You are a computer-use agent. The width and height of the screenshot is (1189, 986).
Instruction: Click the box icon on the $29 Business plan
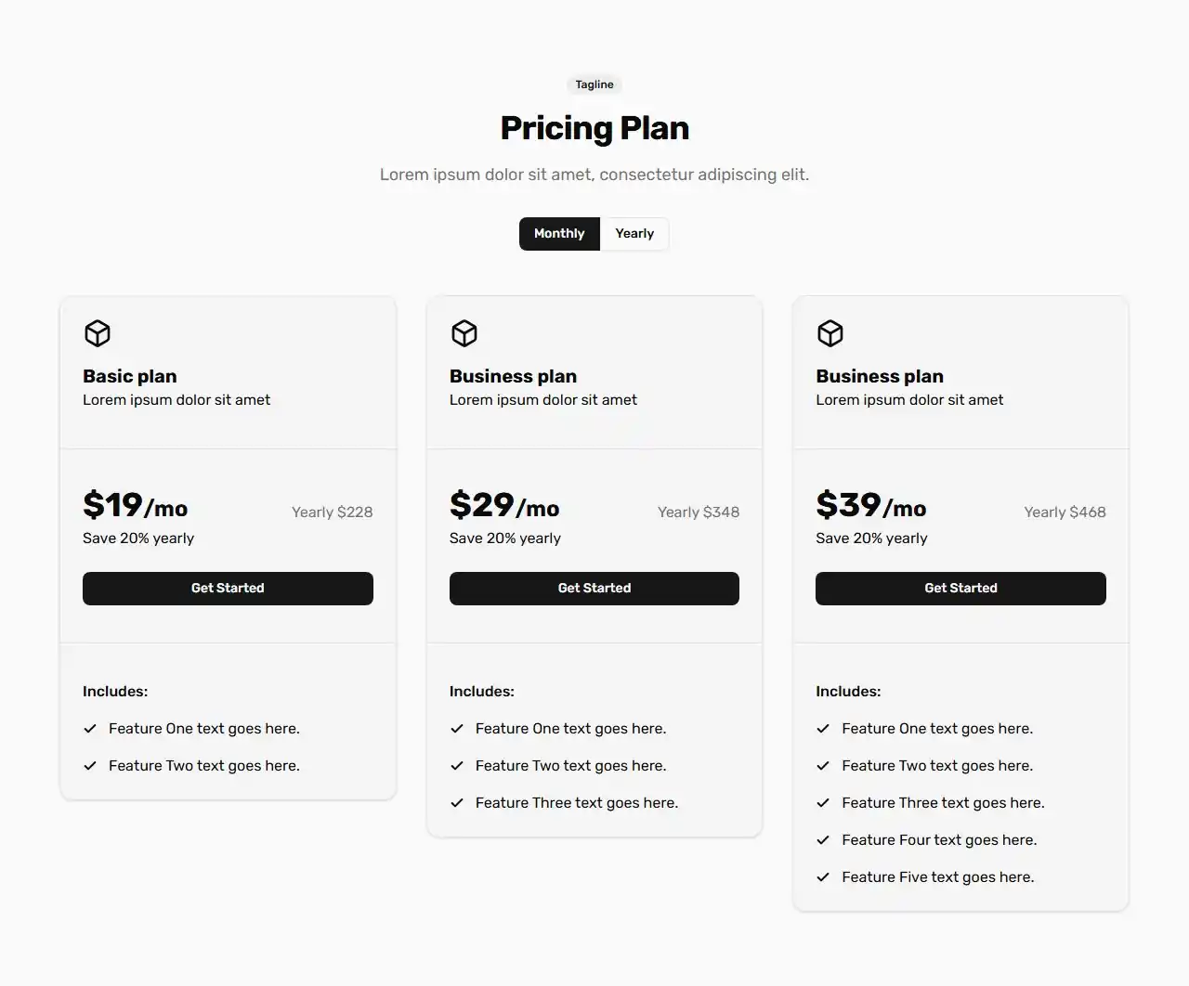464,333
